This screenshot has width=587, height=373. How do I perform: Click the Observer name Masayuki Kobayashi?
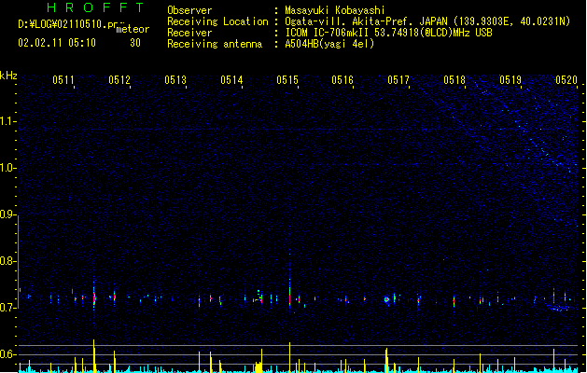pyautogui.click(x=335, y=10)
